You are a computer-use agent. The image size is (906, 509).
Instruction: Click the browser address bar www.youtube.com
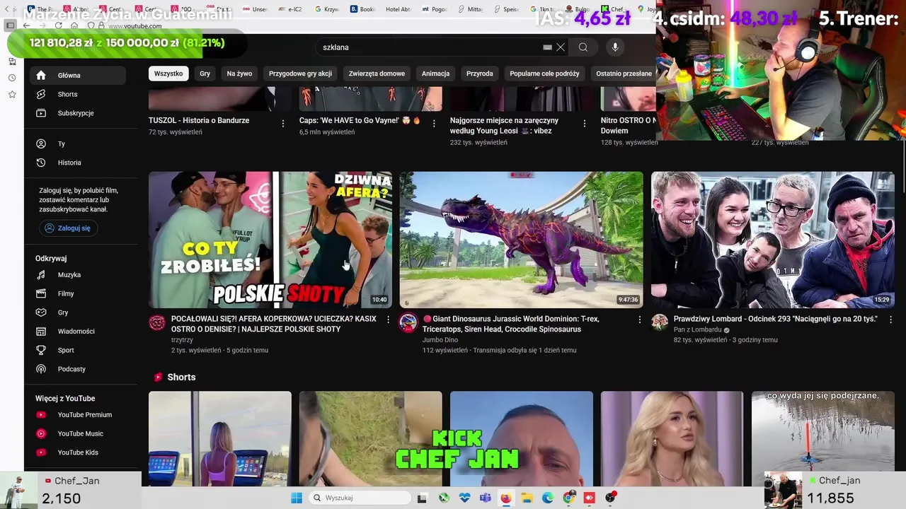pos(134,26)
